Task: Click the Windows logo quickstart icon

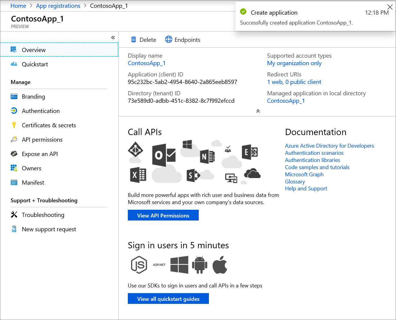Action: pyautogui.click(x=179, y=265)
